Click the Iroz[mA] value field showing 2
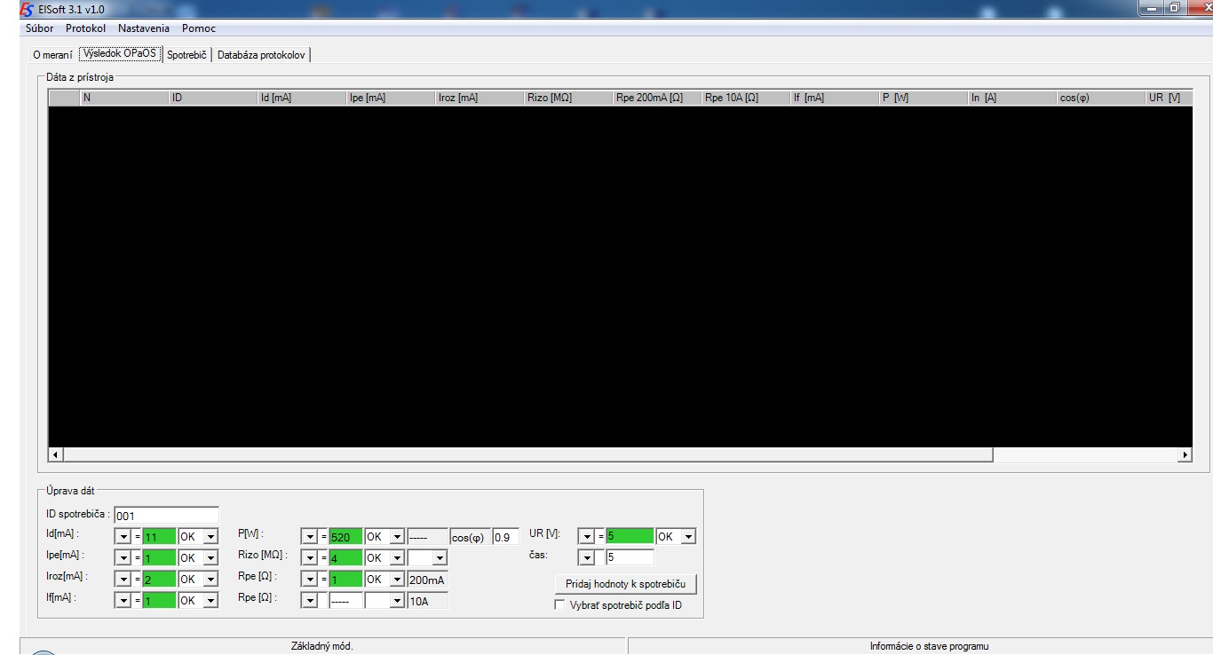This screenshot has height=655, width=1213. coord(159,579)
